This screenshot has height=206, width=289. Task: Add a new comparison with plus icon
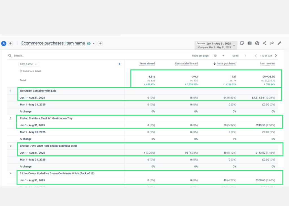(x=10, y=44)
